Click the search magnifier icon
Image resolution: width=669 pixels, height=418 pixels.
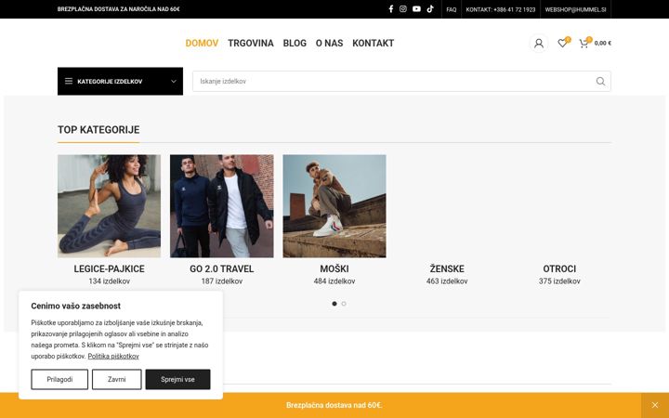click(x=600, y=81)
